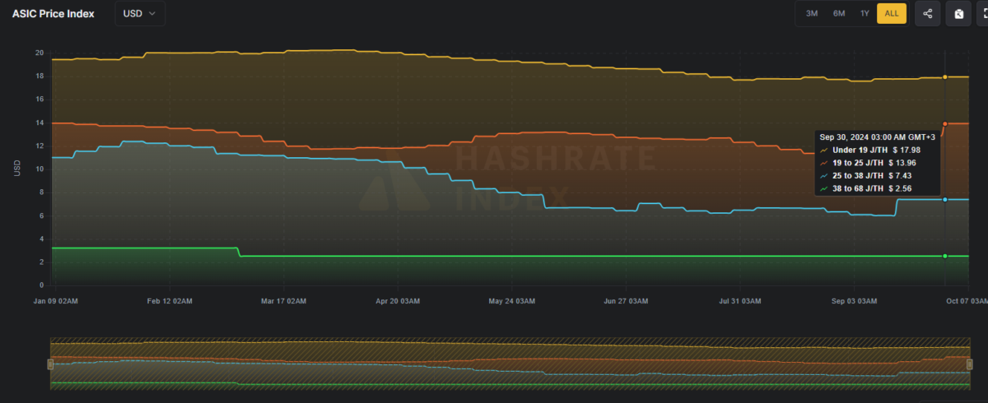988x403 pixels.
Task: Click the ASIC Price Index title
Action: coord(53,14)
